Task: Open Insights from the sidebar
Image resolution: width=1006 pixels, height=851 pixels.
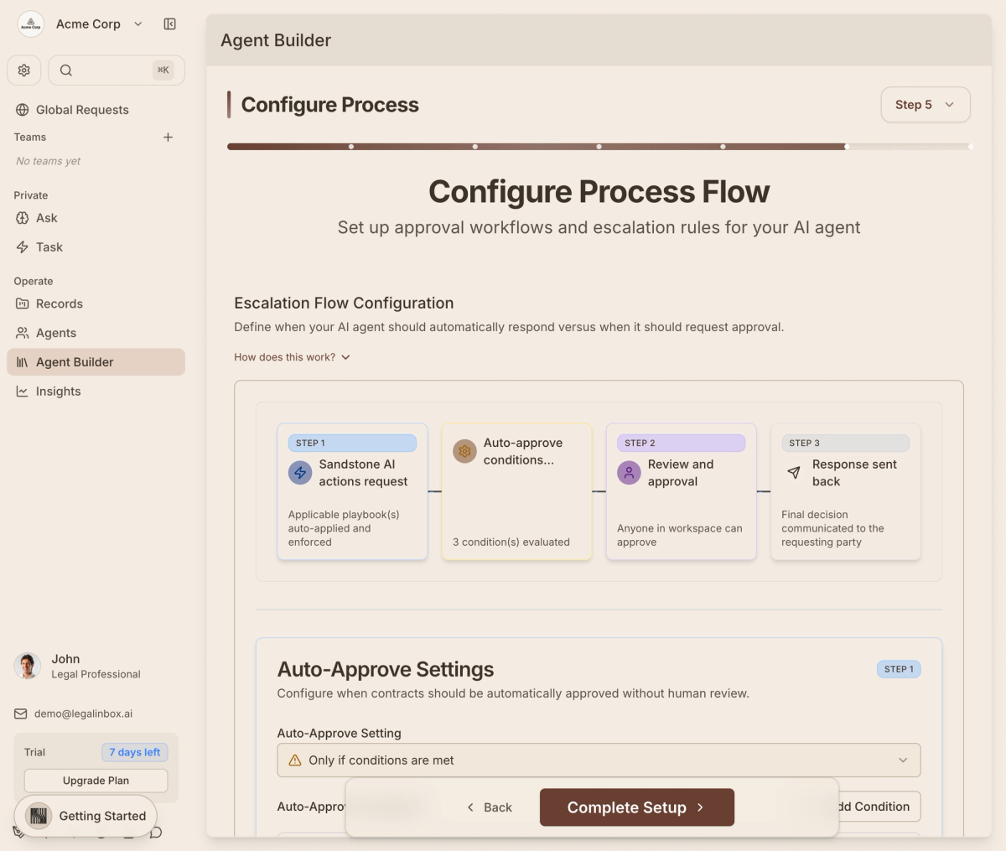Action: click(58, 392)
